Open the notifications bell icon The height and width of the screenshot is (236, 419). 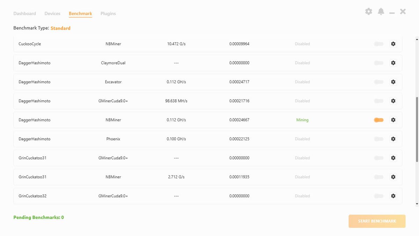381,12
